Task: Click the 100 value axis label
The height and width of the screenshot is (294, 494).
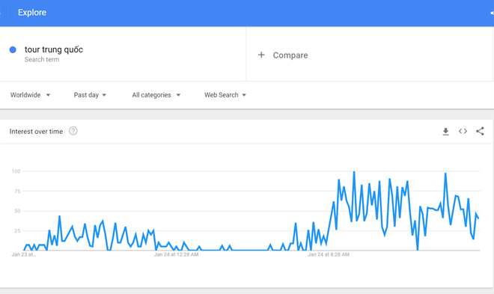Action: click(x=16, y=171)
